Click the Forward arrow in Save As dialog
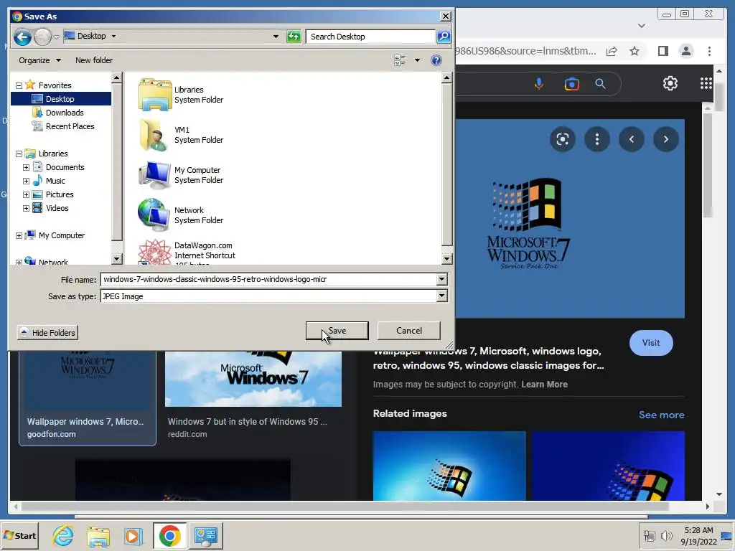Viewport: 735px width, 551px height. (42, 37)
